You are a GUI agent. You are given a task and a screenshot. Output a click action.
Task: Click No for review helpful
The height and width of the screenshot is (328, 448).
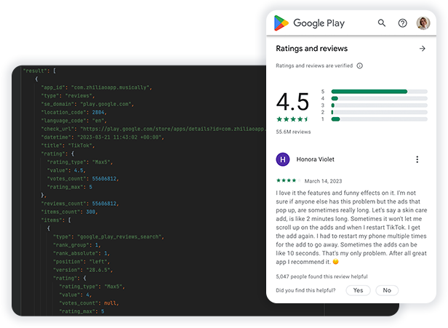pos(387,290)
